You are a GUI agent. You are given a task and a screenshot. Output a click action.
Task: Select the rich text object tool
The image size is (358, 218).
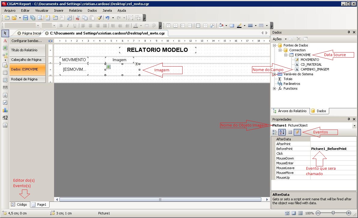point(5,95)
